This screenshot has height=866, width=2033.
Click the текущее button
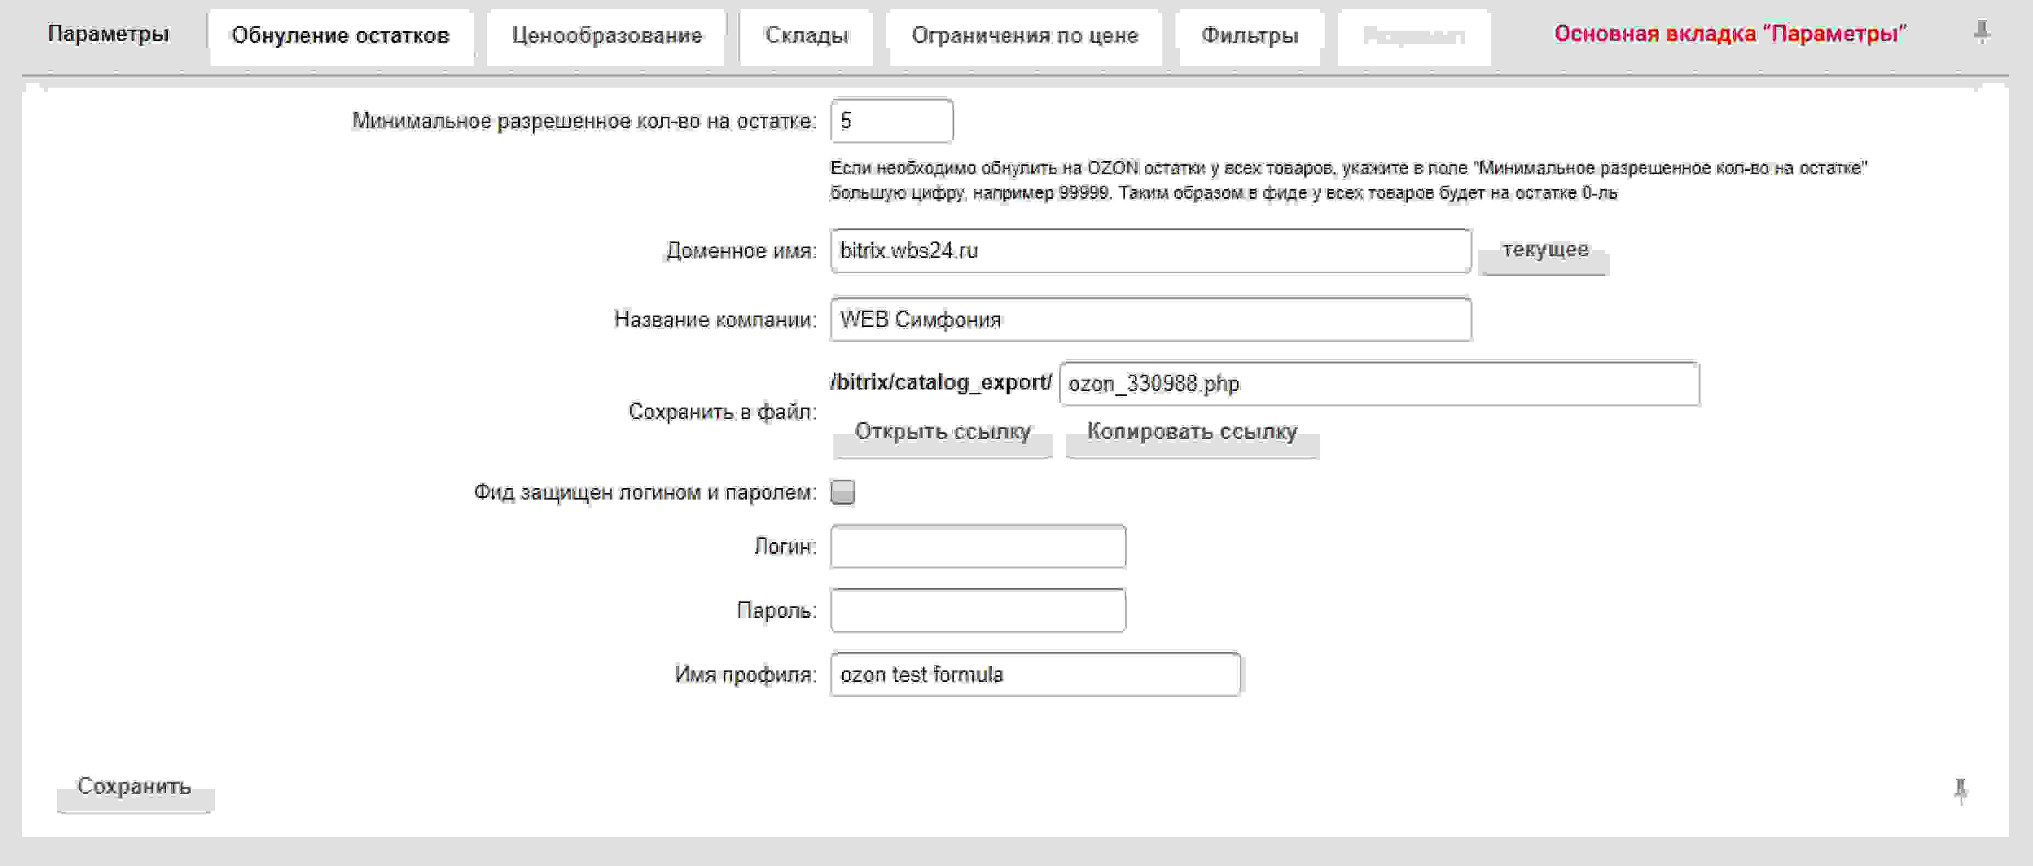click(1544, 251)
